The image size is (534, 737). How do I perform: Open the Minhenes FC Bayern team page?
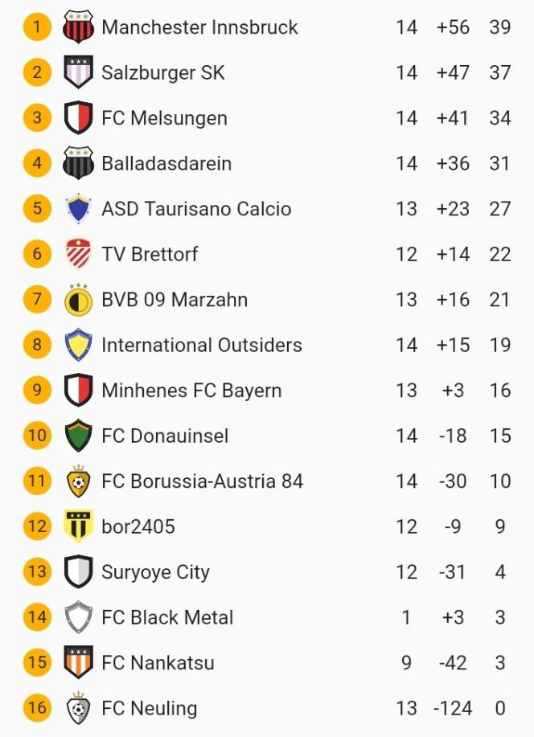(191, 391)
